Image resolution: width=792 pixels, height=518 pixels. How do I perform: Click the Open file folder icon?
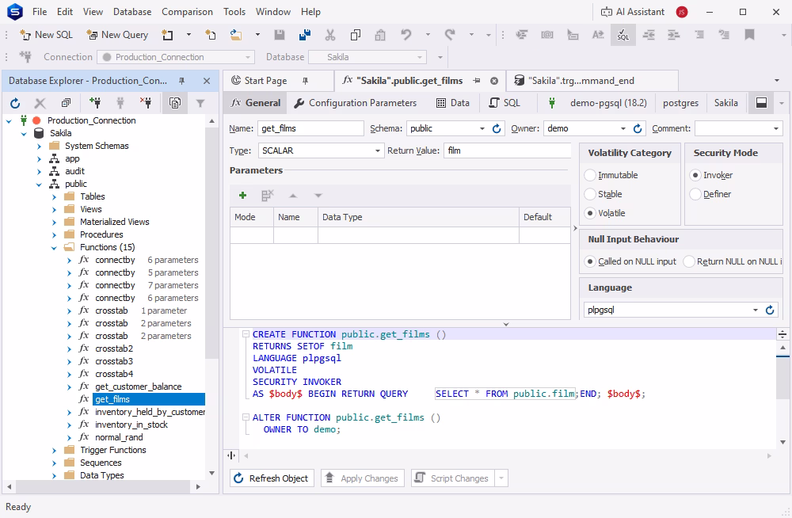tap(236, 35)
